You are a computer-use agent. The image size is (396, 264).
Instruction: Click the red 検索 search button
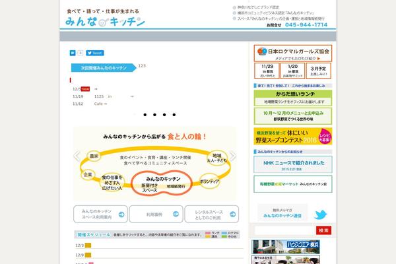pyautogui.click(x=323, y=230)
